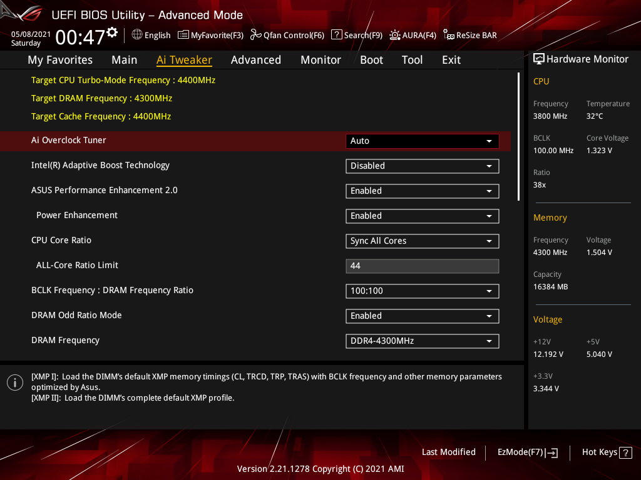641x480 pixels.
Task: Select the ALL-Core Ratio Limit label
Action: (77, 265)
